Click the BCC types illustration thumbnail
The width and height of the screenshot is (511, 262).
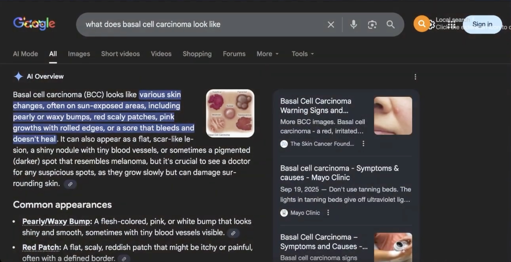pyautogui.click(x=230, y=113)
